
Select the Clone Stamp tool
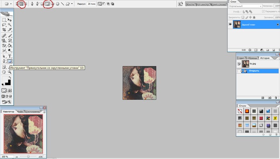[x=4, y=41]
